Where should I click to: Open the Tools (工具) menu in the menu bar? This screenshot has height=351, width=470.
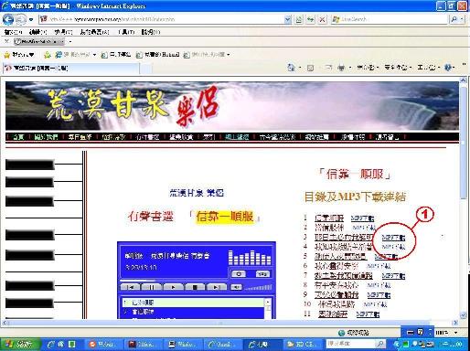click(x=126, y=32)
